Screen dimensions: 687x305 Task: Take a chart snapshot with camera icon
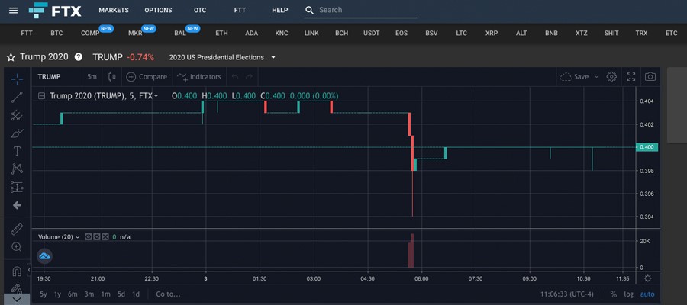tap(650, 76)
